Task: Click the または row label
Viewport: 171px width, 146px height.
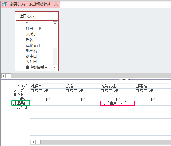Action: coord(23,107)
